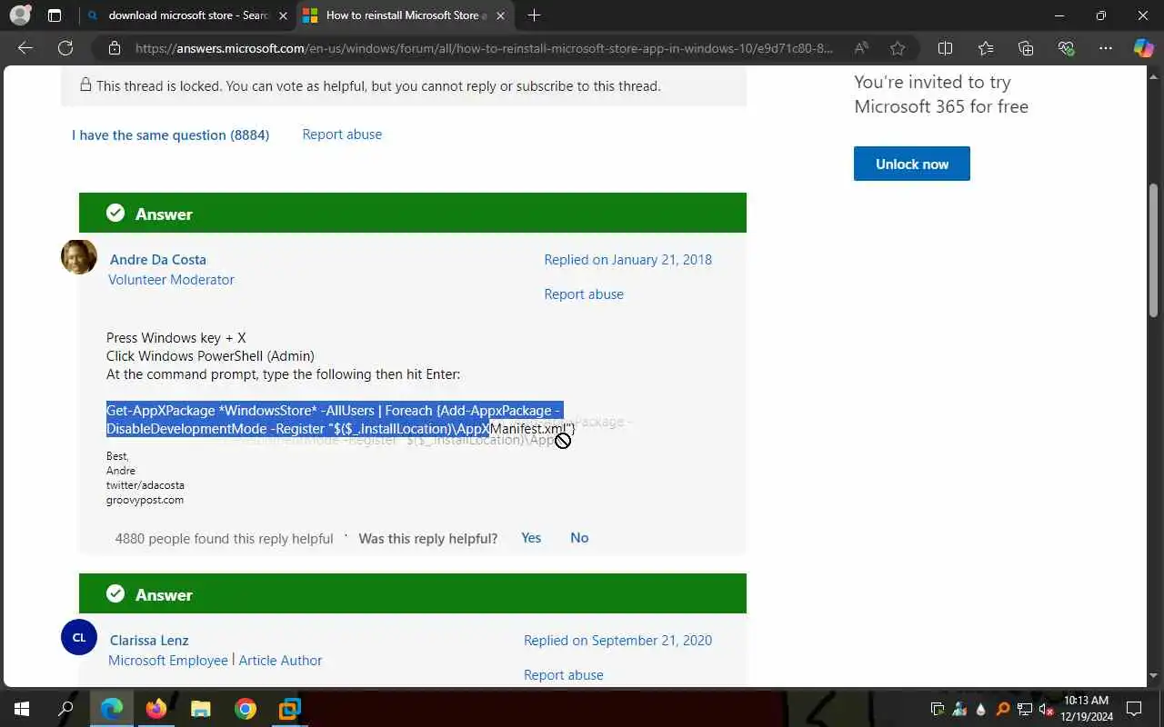Click the 'groovypost.com' signature text

[145, 500]
